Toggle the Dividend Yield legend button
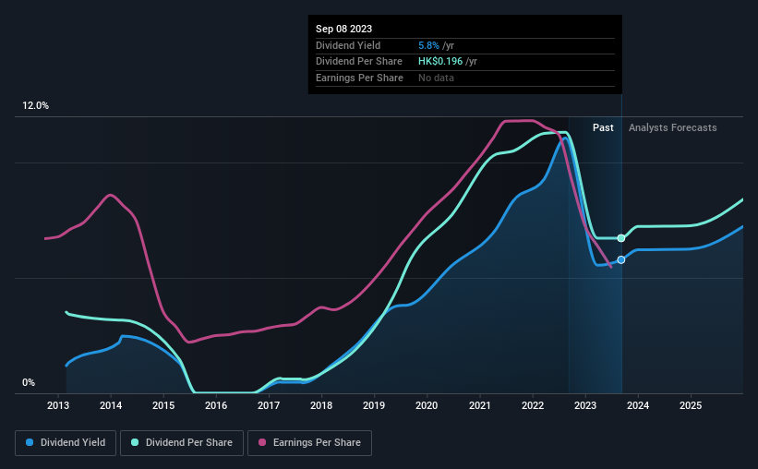 click(66, 443)
